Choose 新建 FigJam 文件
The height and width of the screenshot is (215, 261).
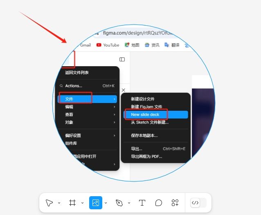[x=146, y=107]
